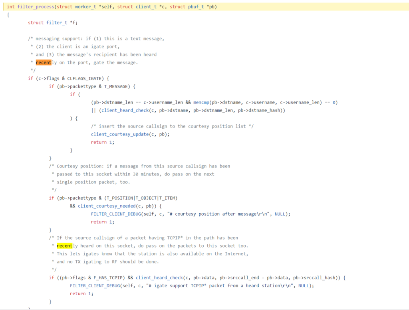Open the client_courtesy_update call

pyautogui.click(x=120, y=134)
